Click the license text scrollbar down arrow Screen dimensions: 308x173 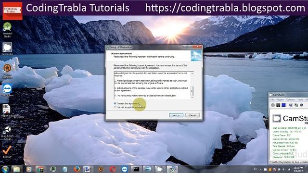[192, 97]
